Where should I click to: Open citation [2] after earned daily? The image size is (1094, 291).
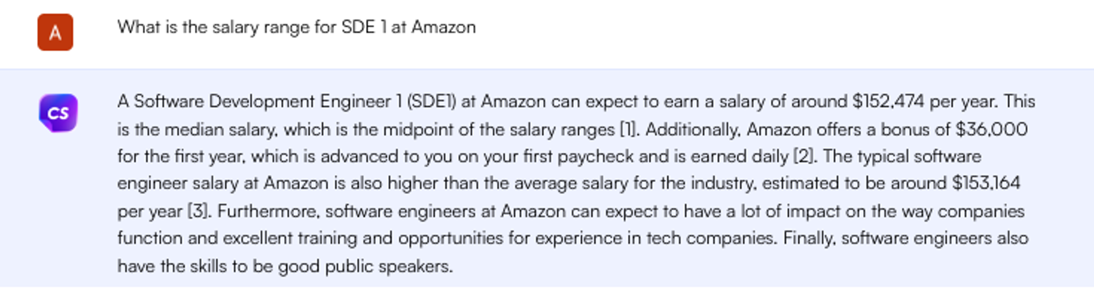(x=804, y=156)
